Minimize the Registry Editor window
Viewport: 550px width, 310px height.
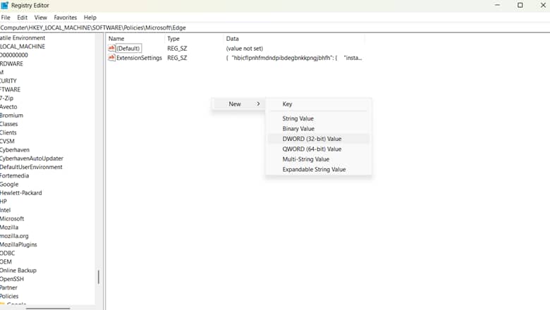(497, 5)
